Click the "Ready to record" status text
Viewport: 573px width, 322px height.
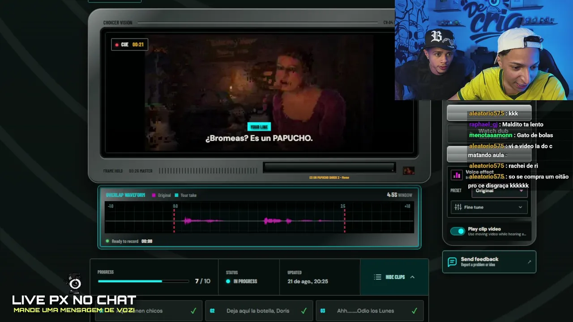(x=125, y=241)
